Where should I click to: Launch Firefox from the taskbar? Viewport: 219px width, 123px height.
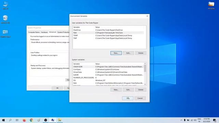pos(24,120)
